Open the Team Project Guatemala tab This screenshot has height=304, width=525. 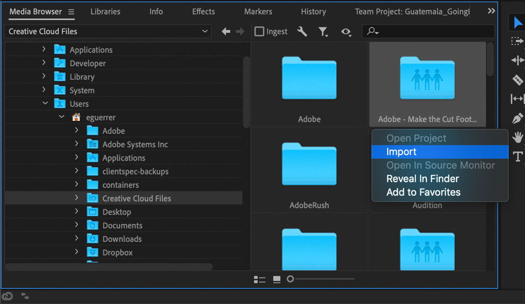tap(412, 11)
